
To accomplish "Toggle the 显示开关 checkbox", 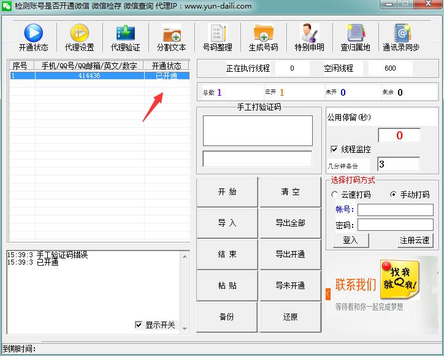I will [x=139, y=325].
